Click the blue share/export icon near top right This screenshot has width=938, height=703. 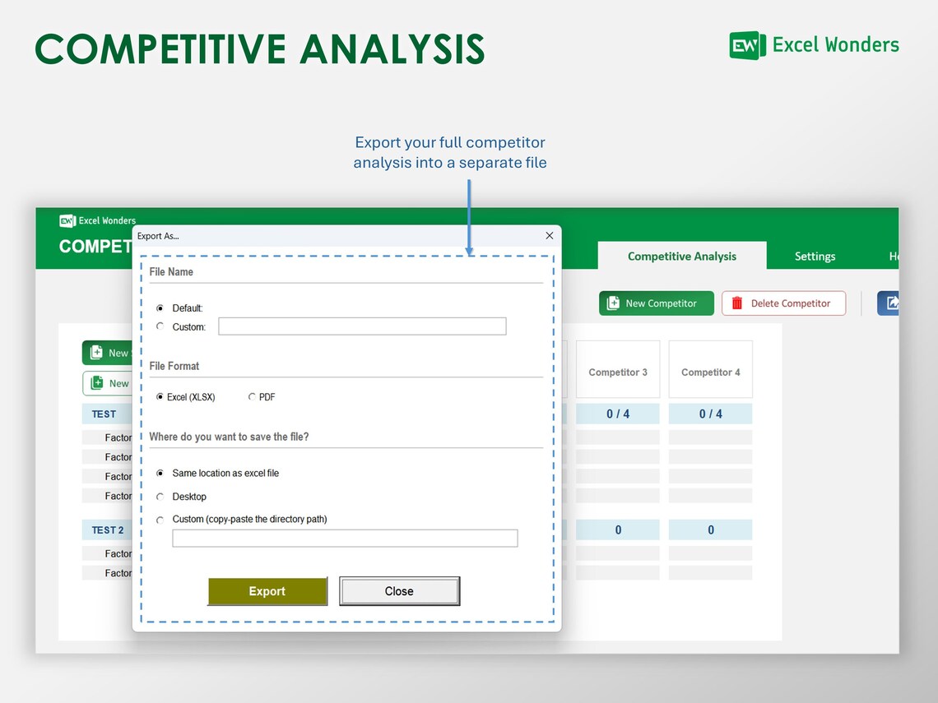(891, 303)
